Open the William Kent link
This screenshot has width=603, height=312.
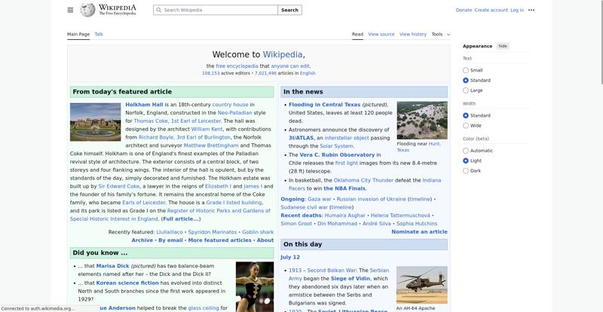tap(207, 130)
